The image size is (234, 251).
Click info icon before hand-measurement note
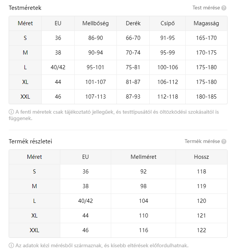click(11, 245)
